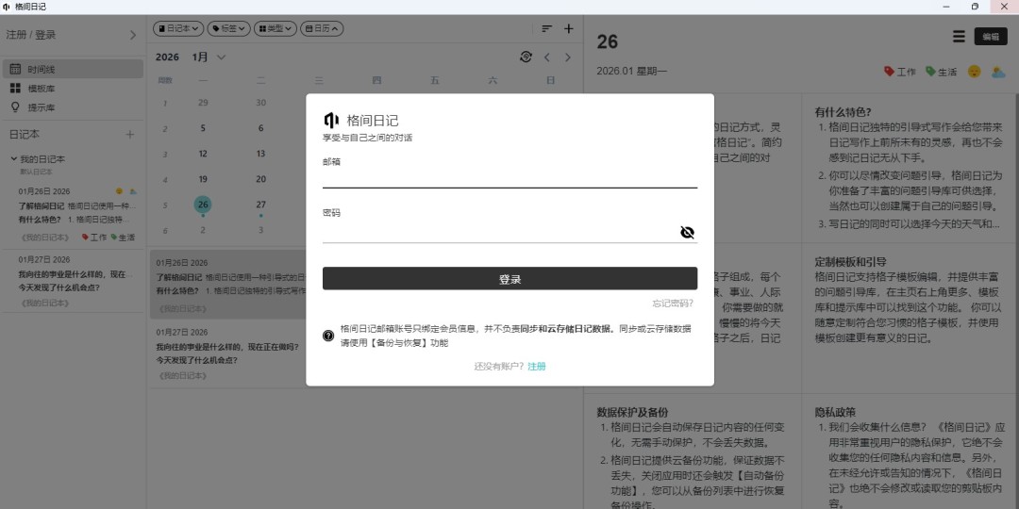This screenshot has width=1019, height=509.
Task: Collapse the 日历 calendar dropdown
Action: click(322, 28)
